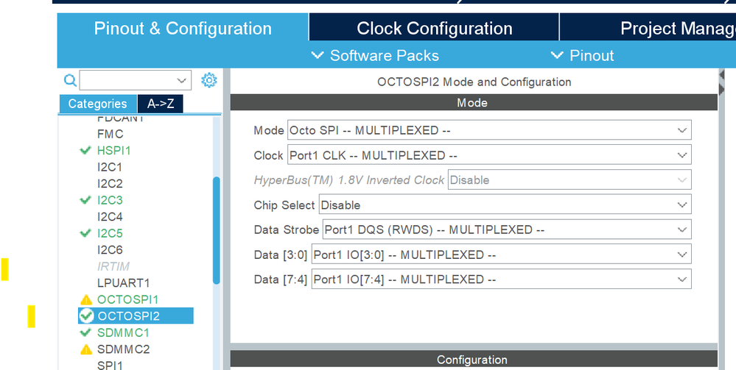Open the Mode Octo SPI dropdown

click(489, 130)
